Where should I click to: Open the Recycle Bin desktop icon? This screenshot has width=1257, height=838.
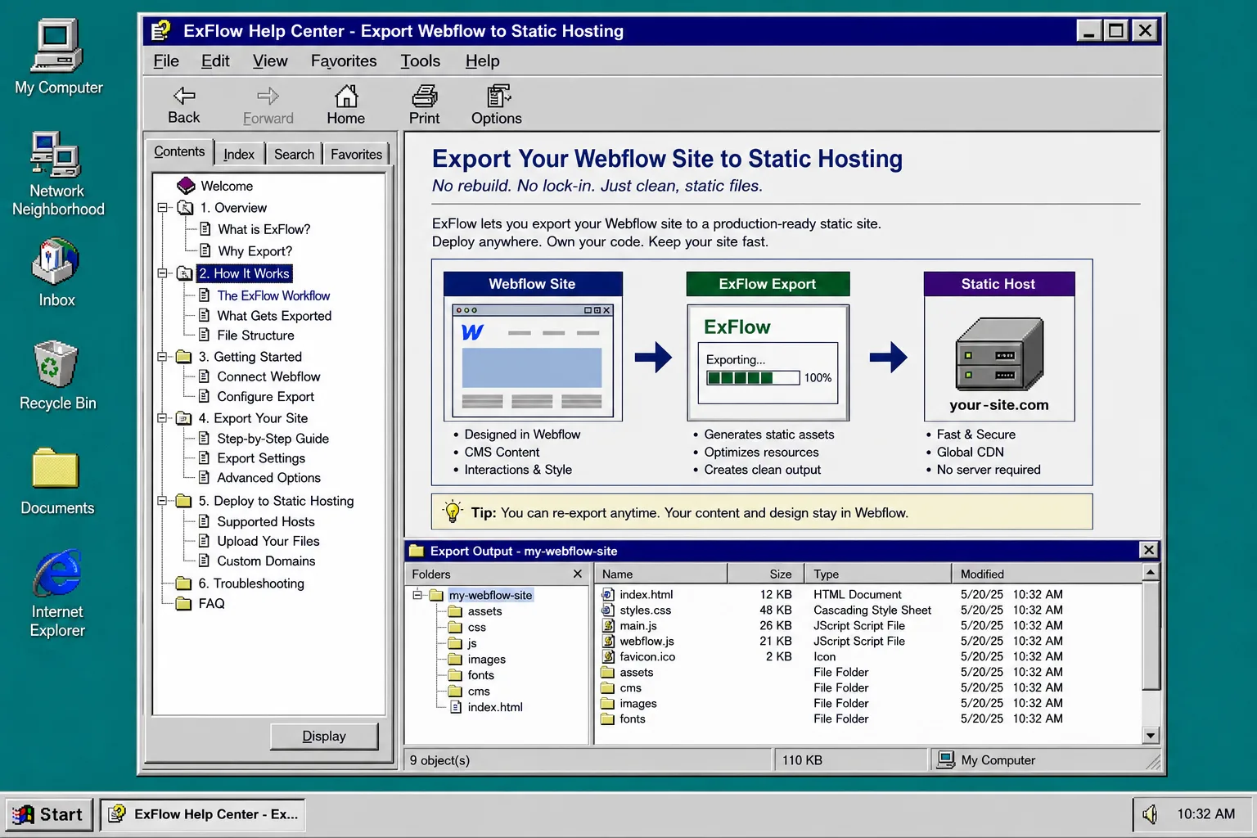pos(56,363)
